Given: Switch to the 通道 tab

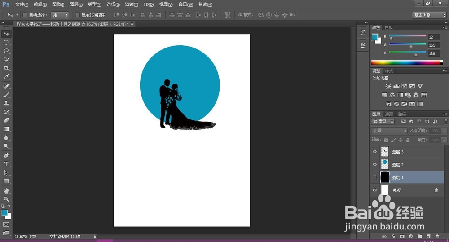Looking at the screenshot, I should pos(389,114).
